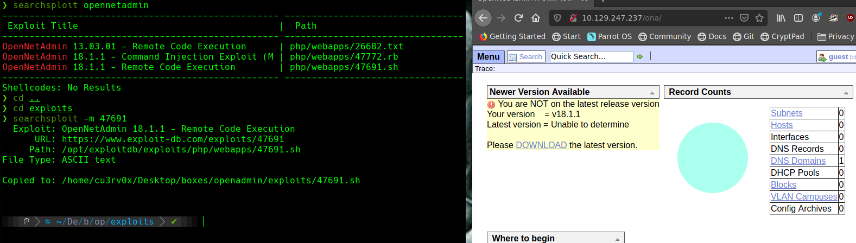
Task: Bookmark this page with the star icon
Action: tap(759, 18)
